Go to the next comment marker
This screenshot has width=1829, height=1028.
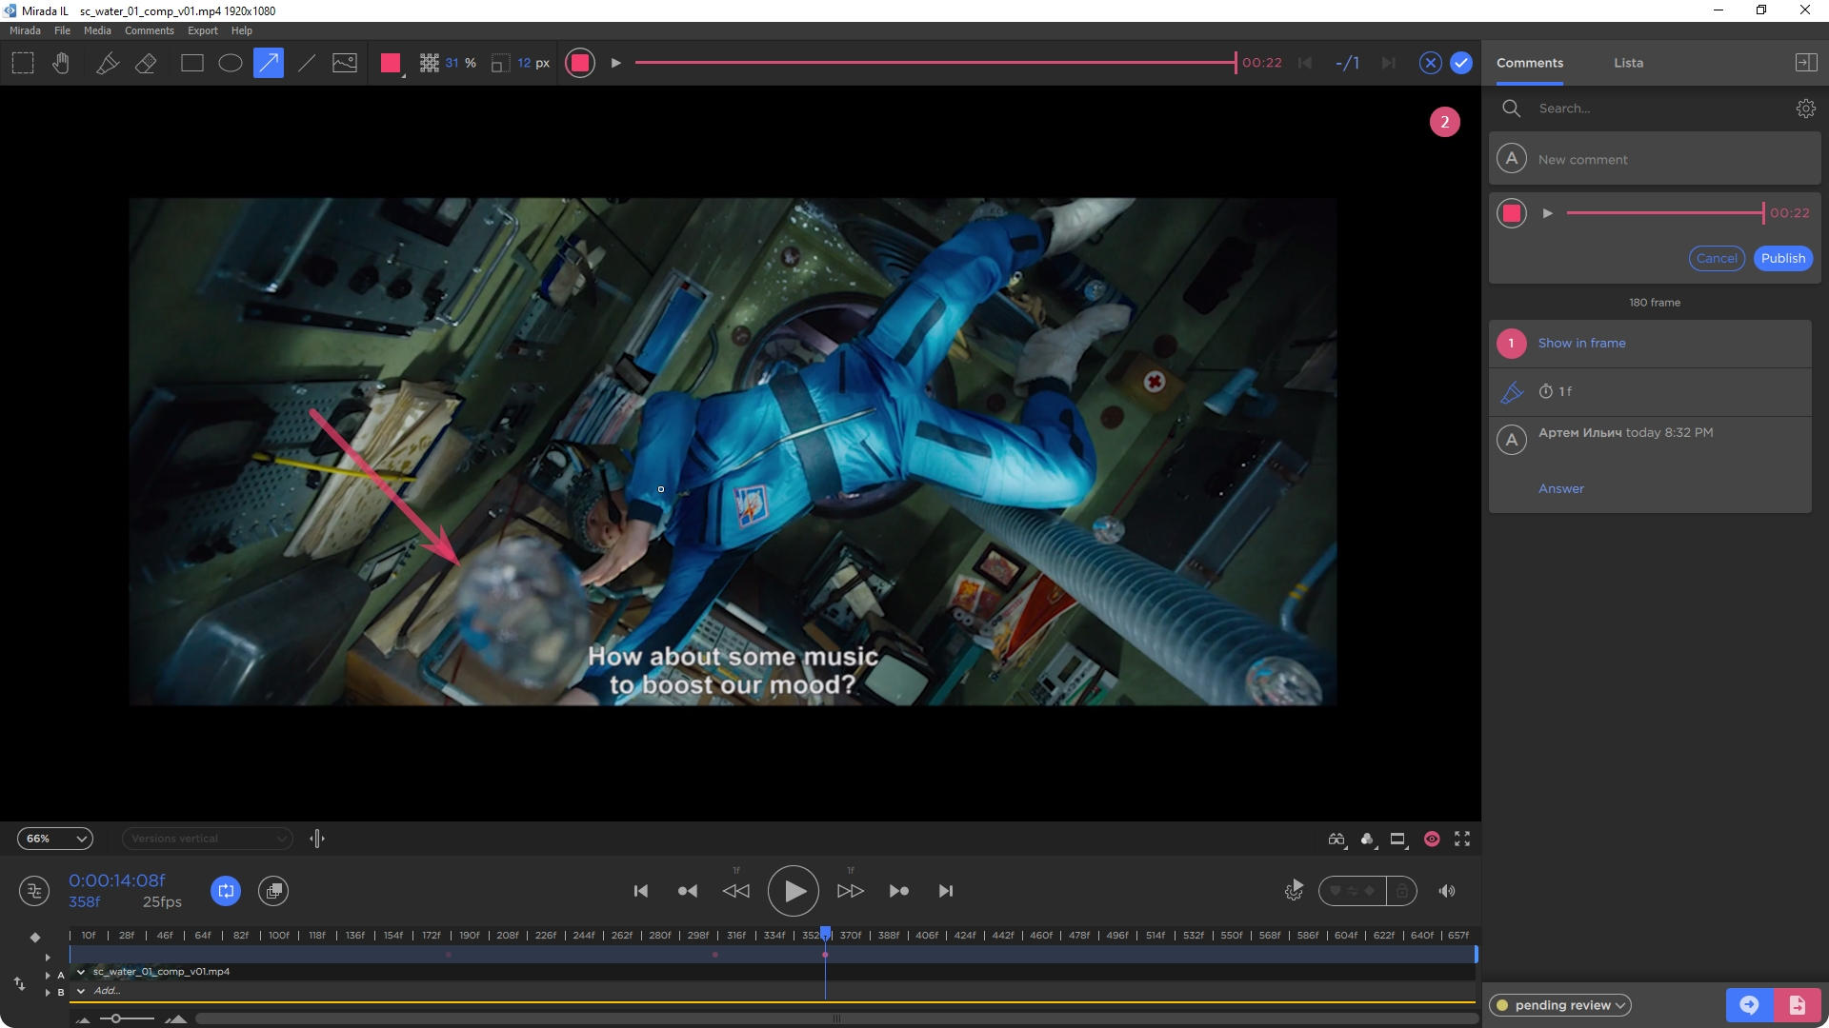point(899,891)
